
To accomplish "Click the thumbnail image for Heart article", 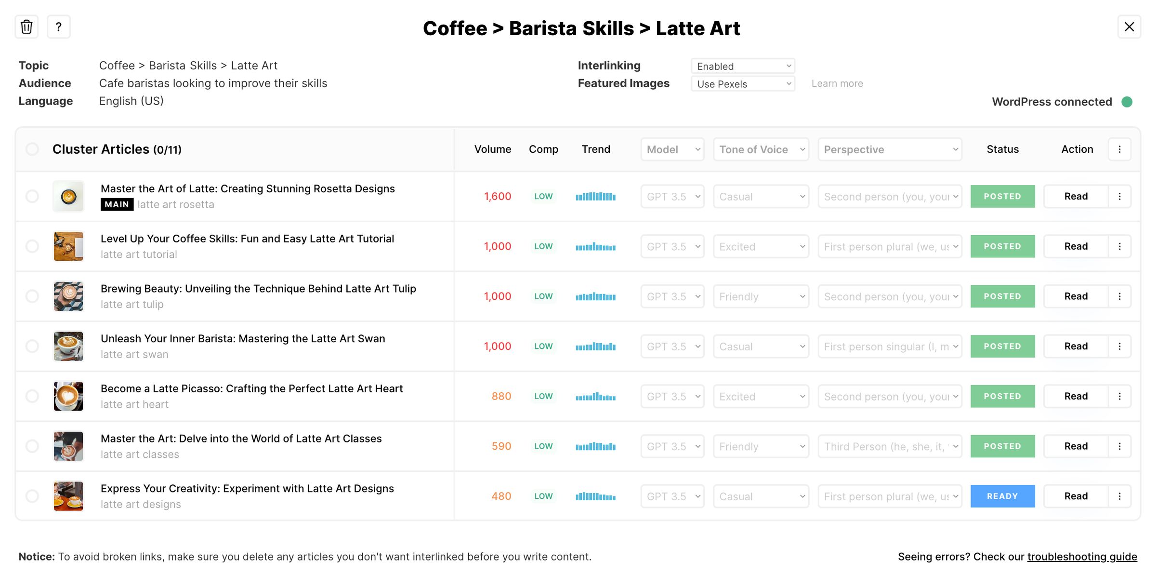I will tap(68, 395).
